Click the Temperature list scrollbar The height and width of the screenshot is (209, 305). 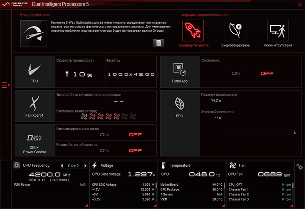[225, 185]
